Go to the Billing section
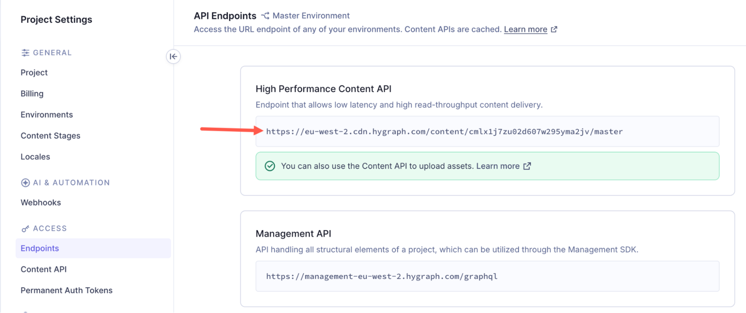The width and height of the screenshot is (746, 313). click(x=32, y=93)
